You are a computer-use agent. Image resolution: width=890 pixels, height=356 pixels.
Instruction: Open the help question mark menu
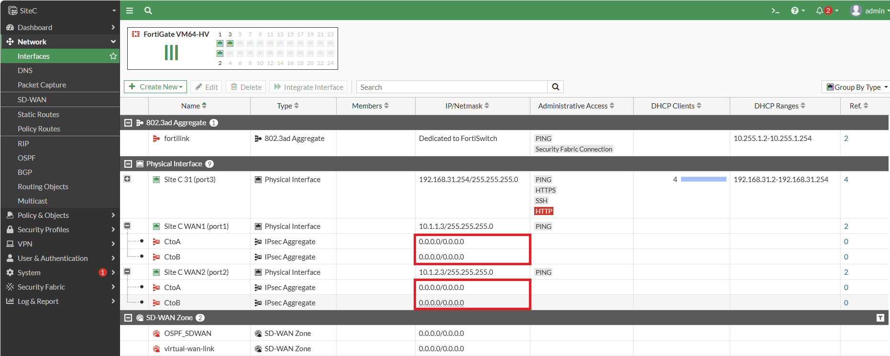[798, 11]
